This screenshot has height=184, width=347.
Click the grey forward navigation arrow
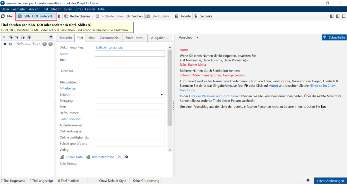click(x=50, y=44)
